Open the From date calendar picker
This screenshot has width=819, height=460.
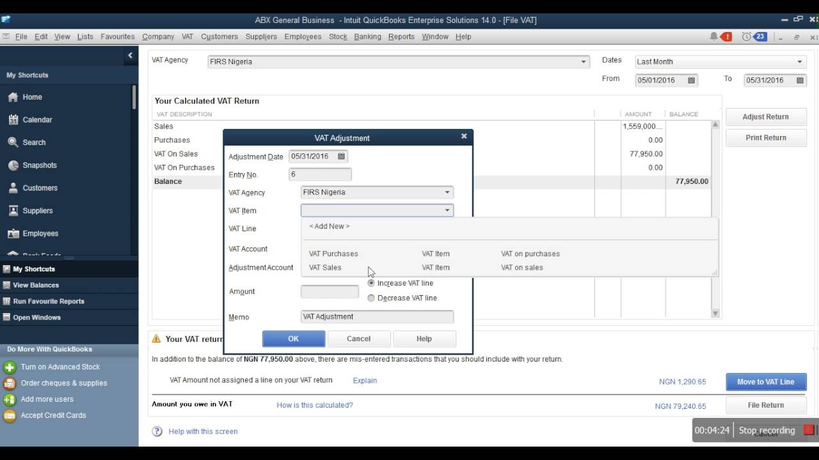691,80
